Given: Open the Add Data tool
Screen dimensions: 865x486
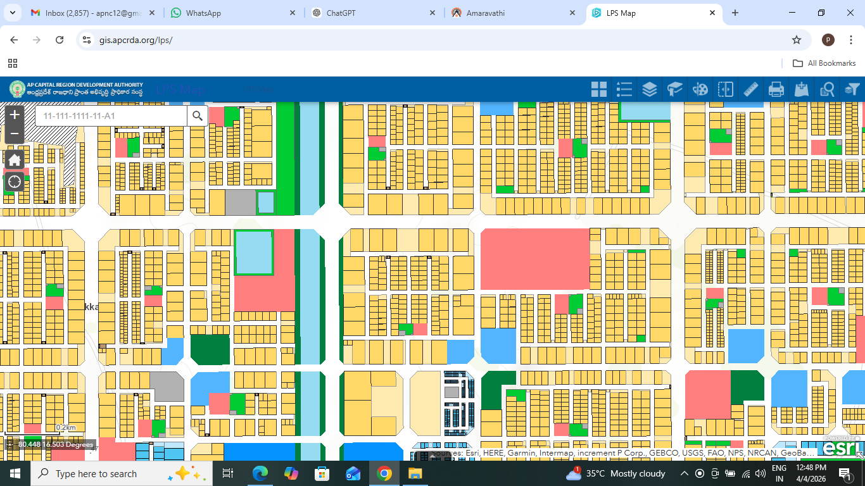Looking at the screenshot, I should coord(802,89).
